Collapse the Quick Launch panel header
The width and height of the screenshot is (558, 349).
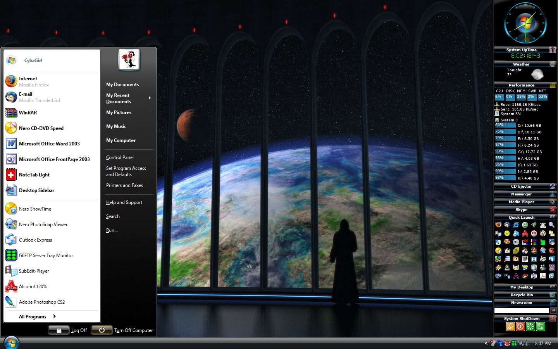[x=525, y=217]
